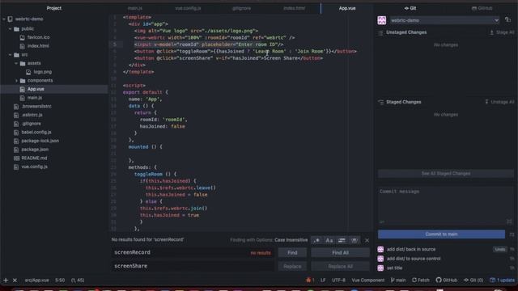Click the Vue Component grammar selector
Viewport: 518px width, 291px height.
[x=367, y=280]
